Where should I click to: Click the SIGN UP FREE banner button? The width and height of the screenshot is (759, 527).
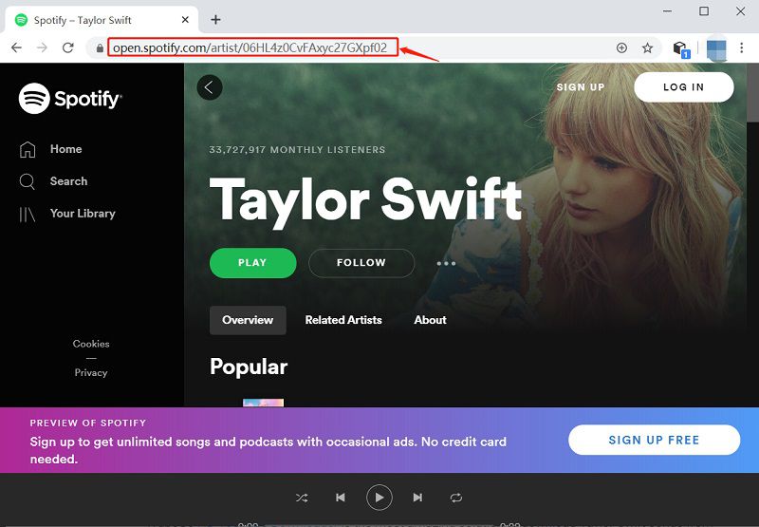pos(654,440)
